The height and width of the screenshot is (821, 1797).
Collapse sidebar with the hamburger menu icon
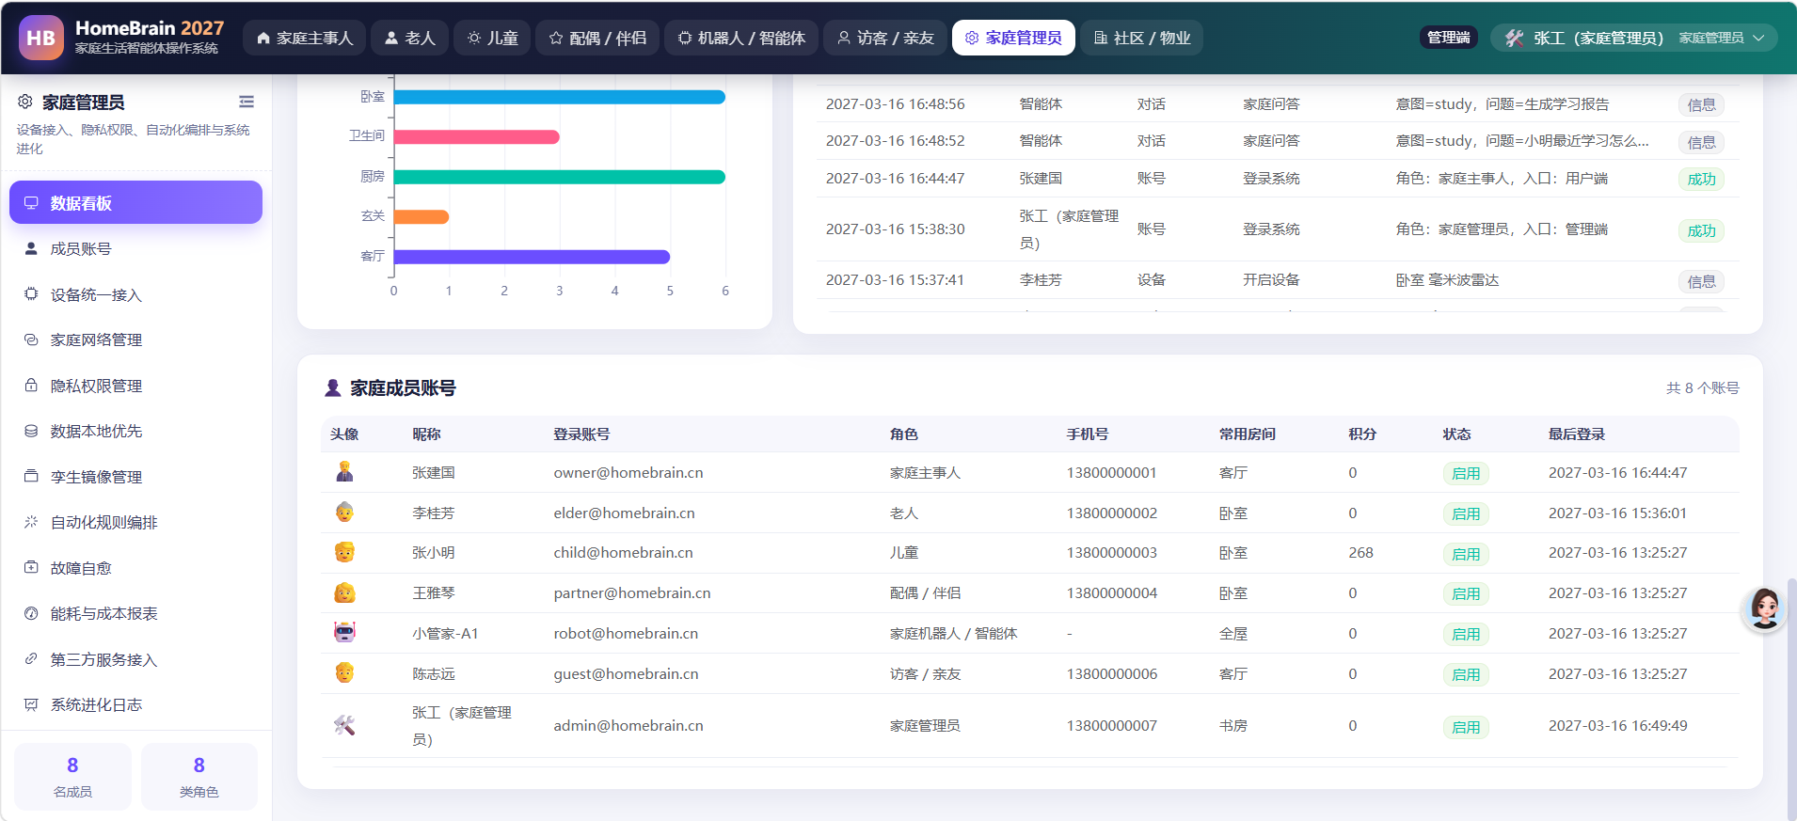246,102
